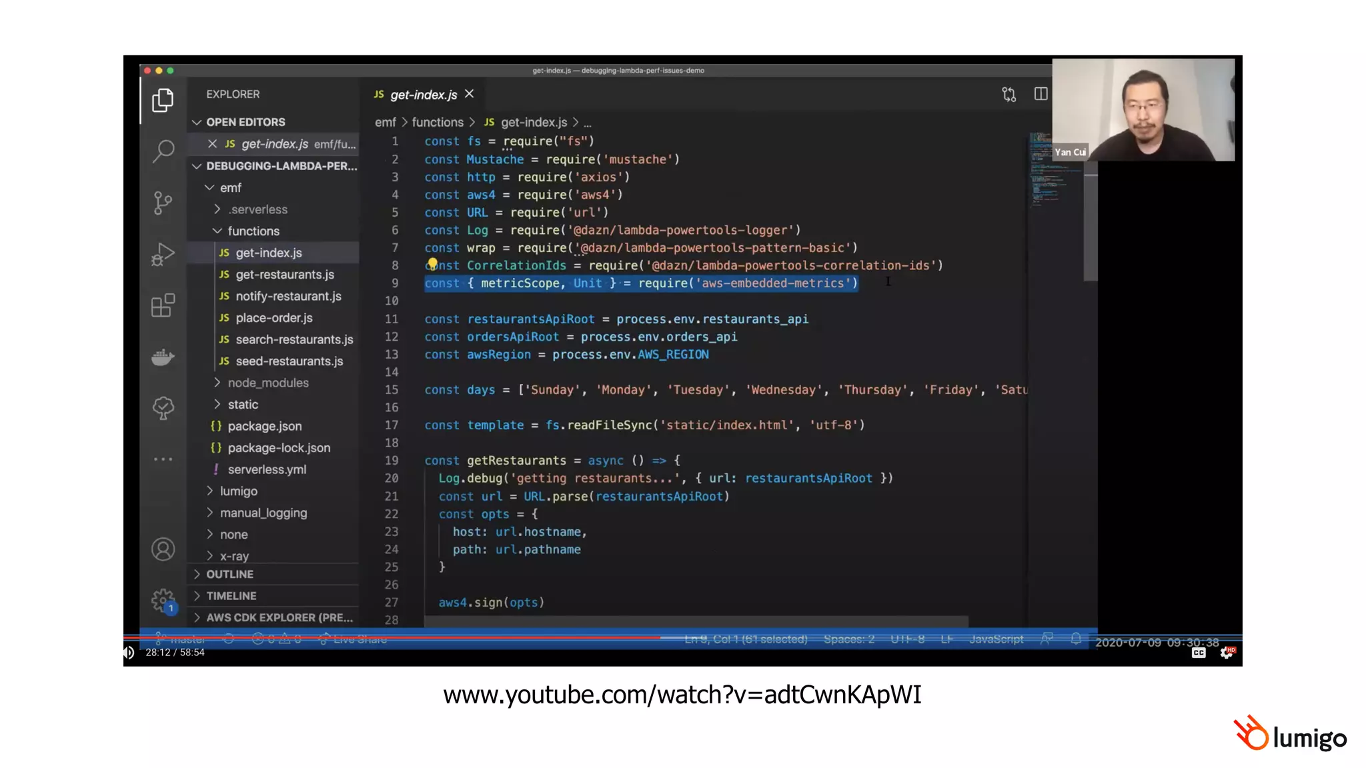Open the Extensions view
The image size is (1366, 768).
[x=163, y=306]
